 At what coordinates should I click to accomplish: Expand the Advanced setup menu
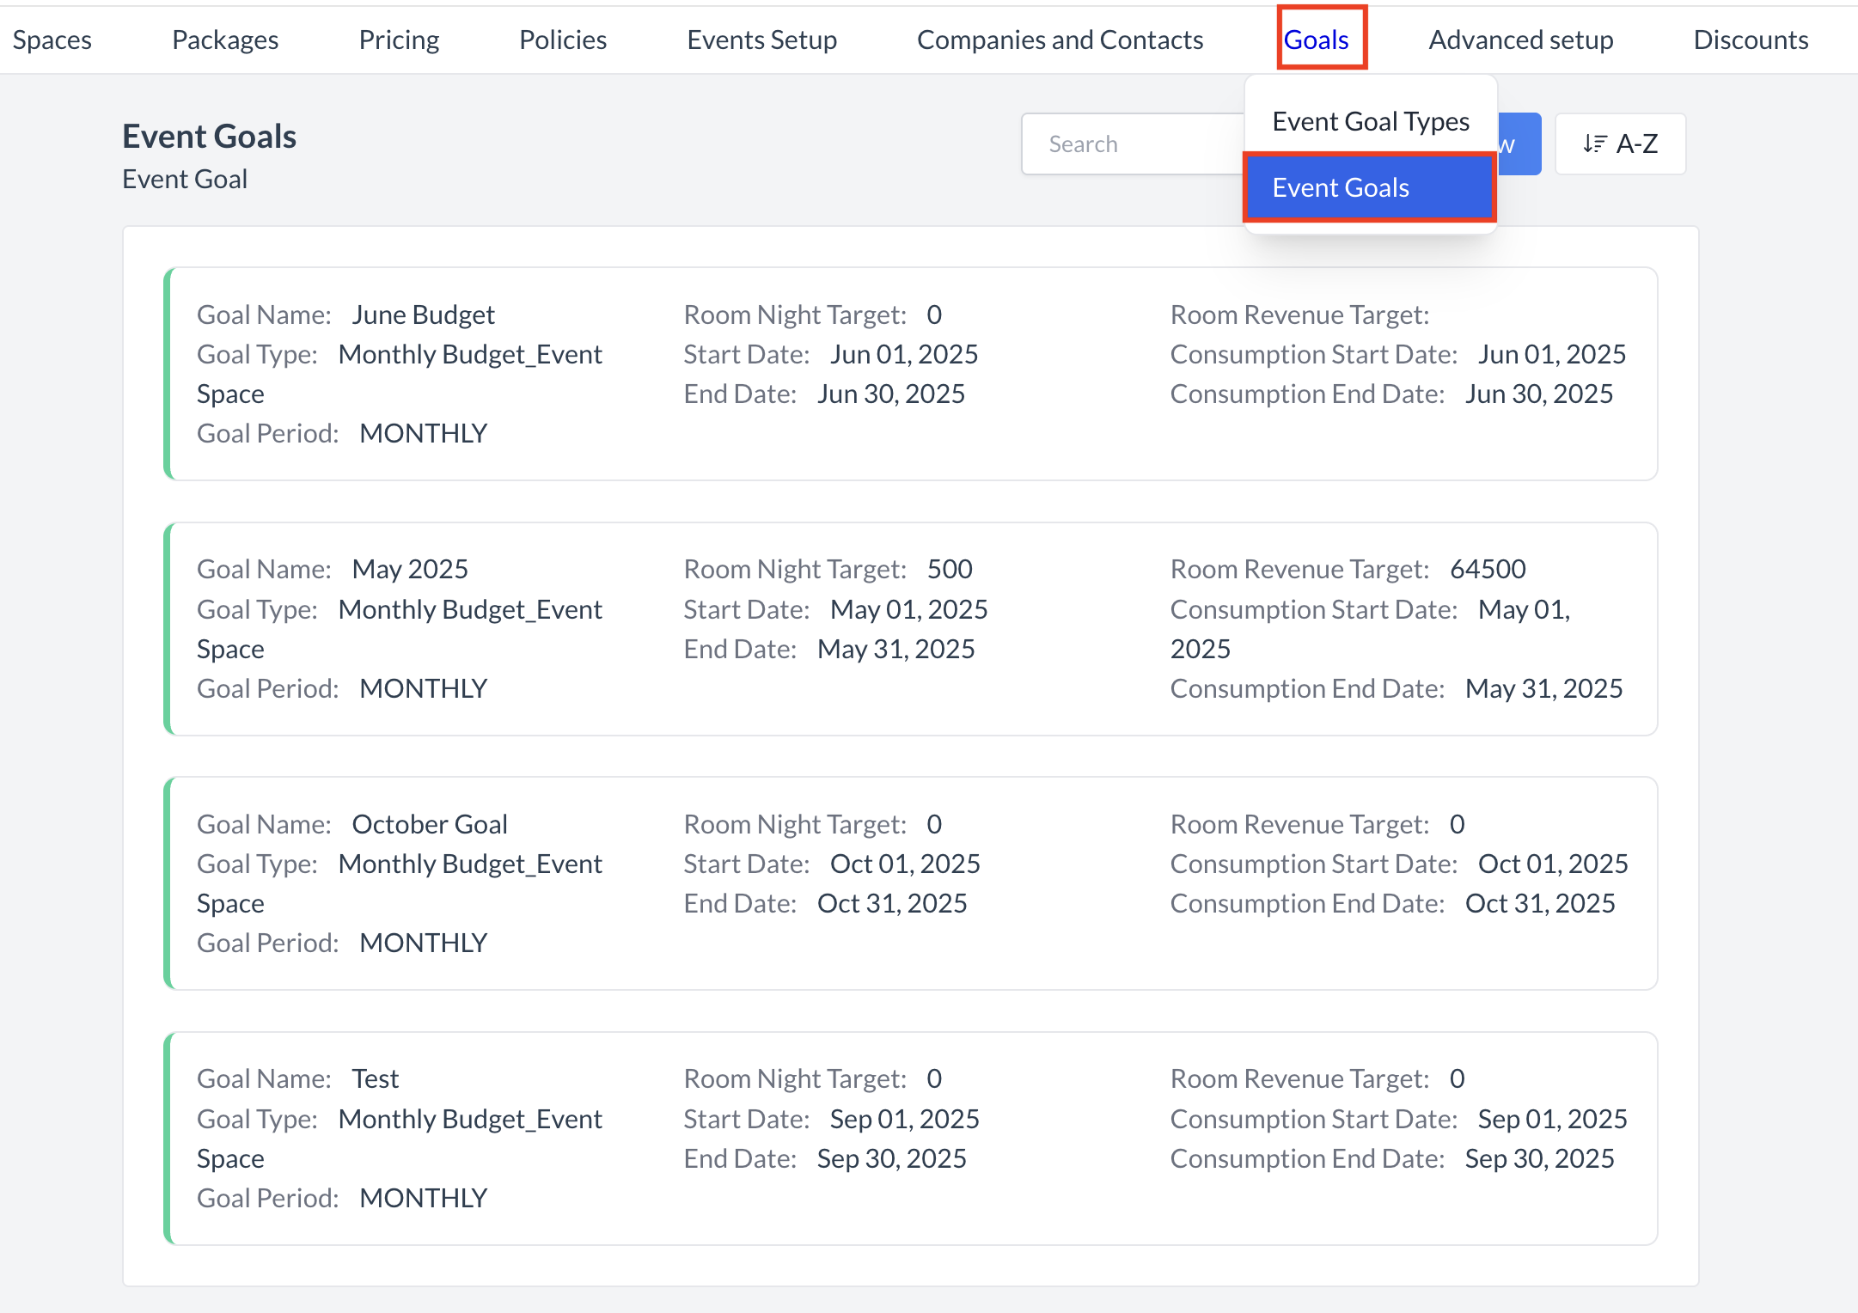tap(1520, 40)
